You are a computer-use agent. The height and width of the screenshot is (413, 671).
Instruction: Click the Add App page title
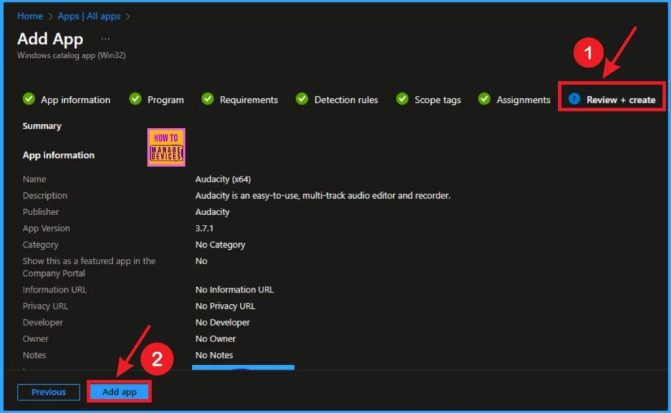(x=50, y=39)
